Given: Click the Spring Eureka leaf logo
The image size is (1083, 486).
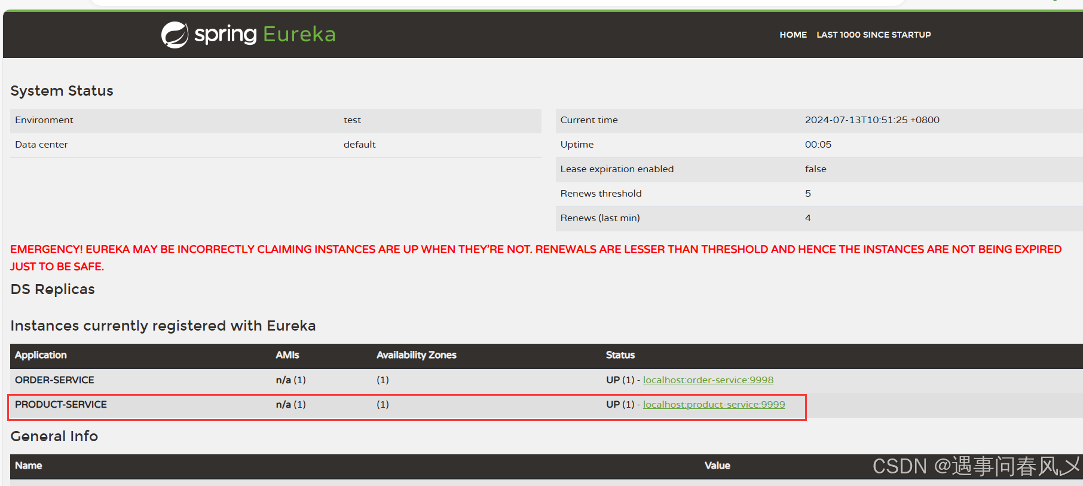Looking at the screenshot, I should click(x=175, y=35).
